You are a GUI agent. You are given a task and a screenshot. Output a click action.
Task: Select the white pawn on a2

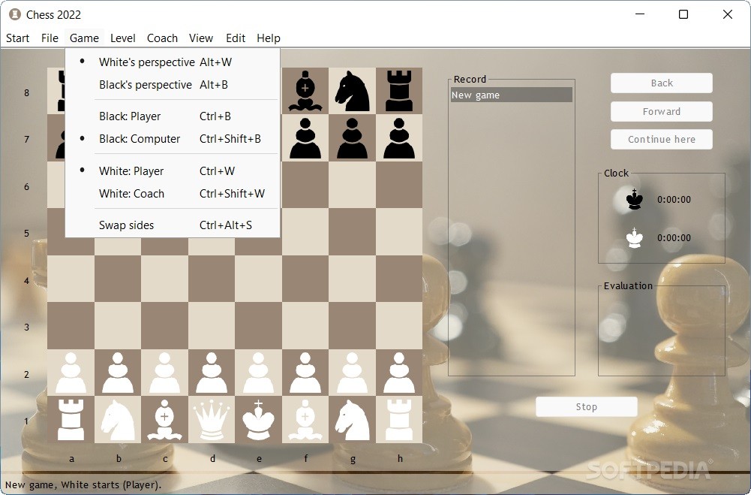click(x=71, y=373)
